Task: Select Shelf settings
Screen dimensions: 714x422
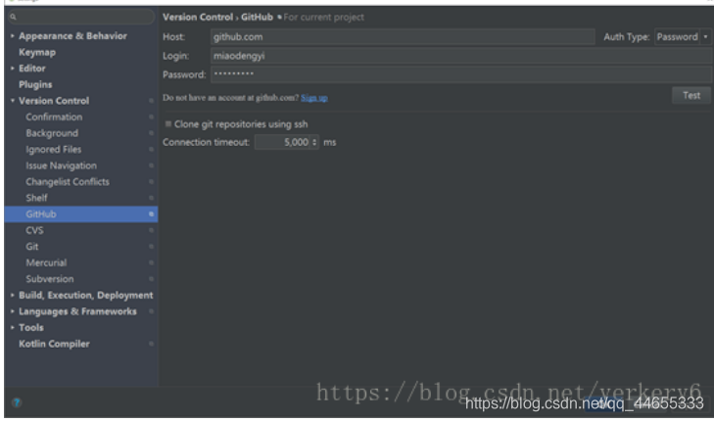Action: (36, 198)
